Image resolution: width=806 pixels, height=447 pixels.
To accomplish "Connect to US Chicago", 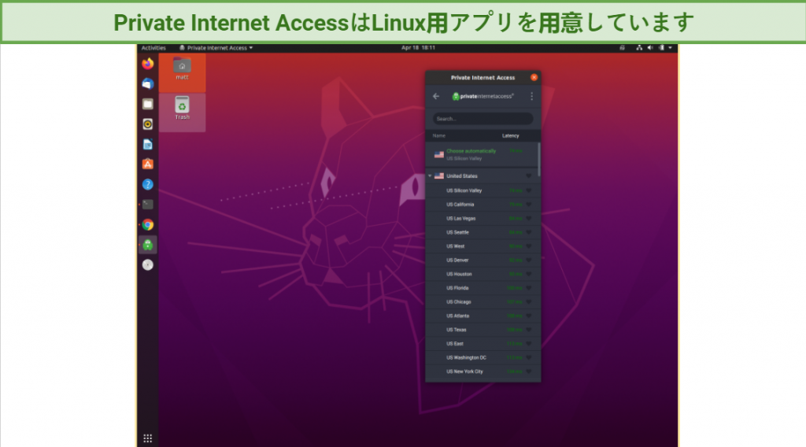I will [x=481, y=301].
